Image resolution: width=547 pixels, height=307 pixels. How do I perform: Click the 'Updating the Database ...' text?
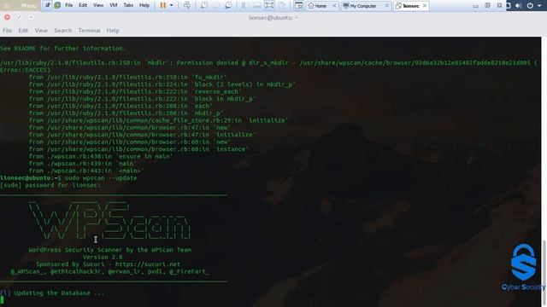59,293
